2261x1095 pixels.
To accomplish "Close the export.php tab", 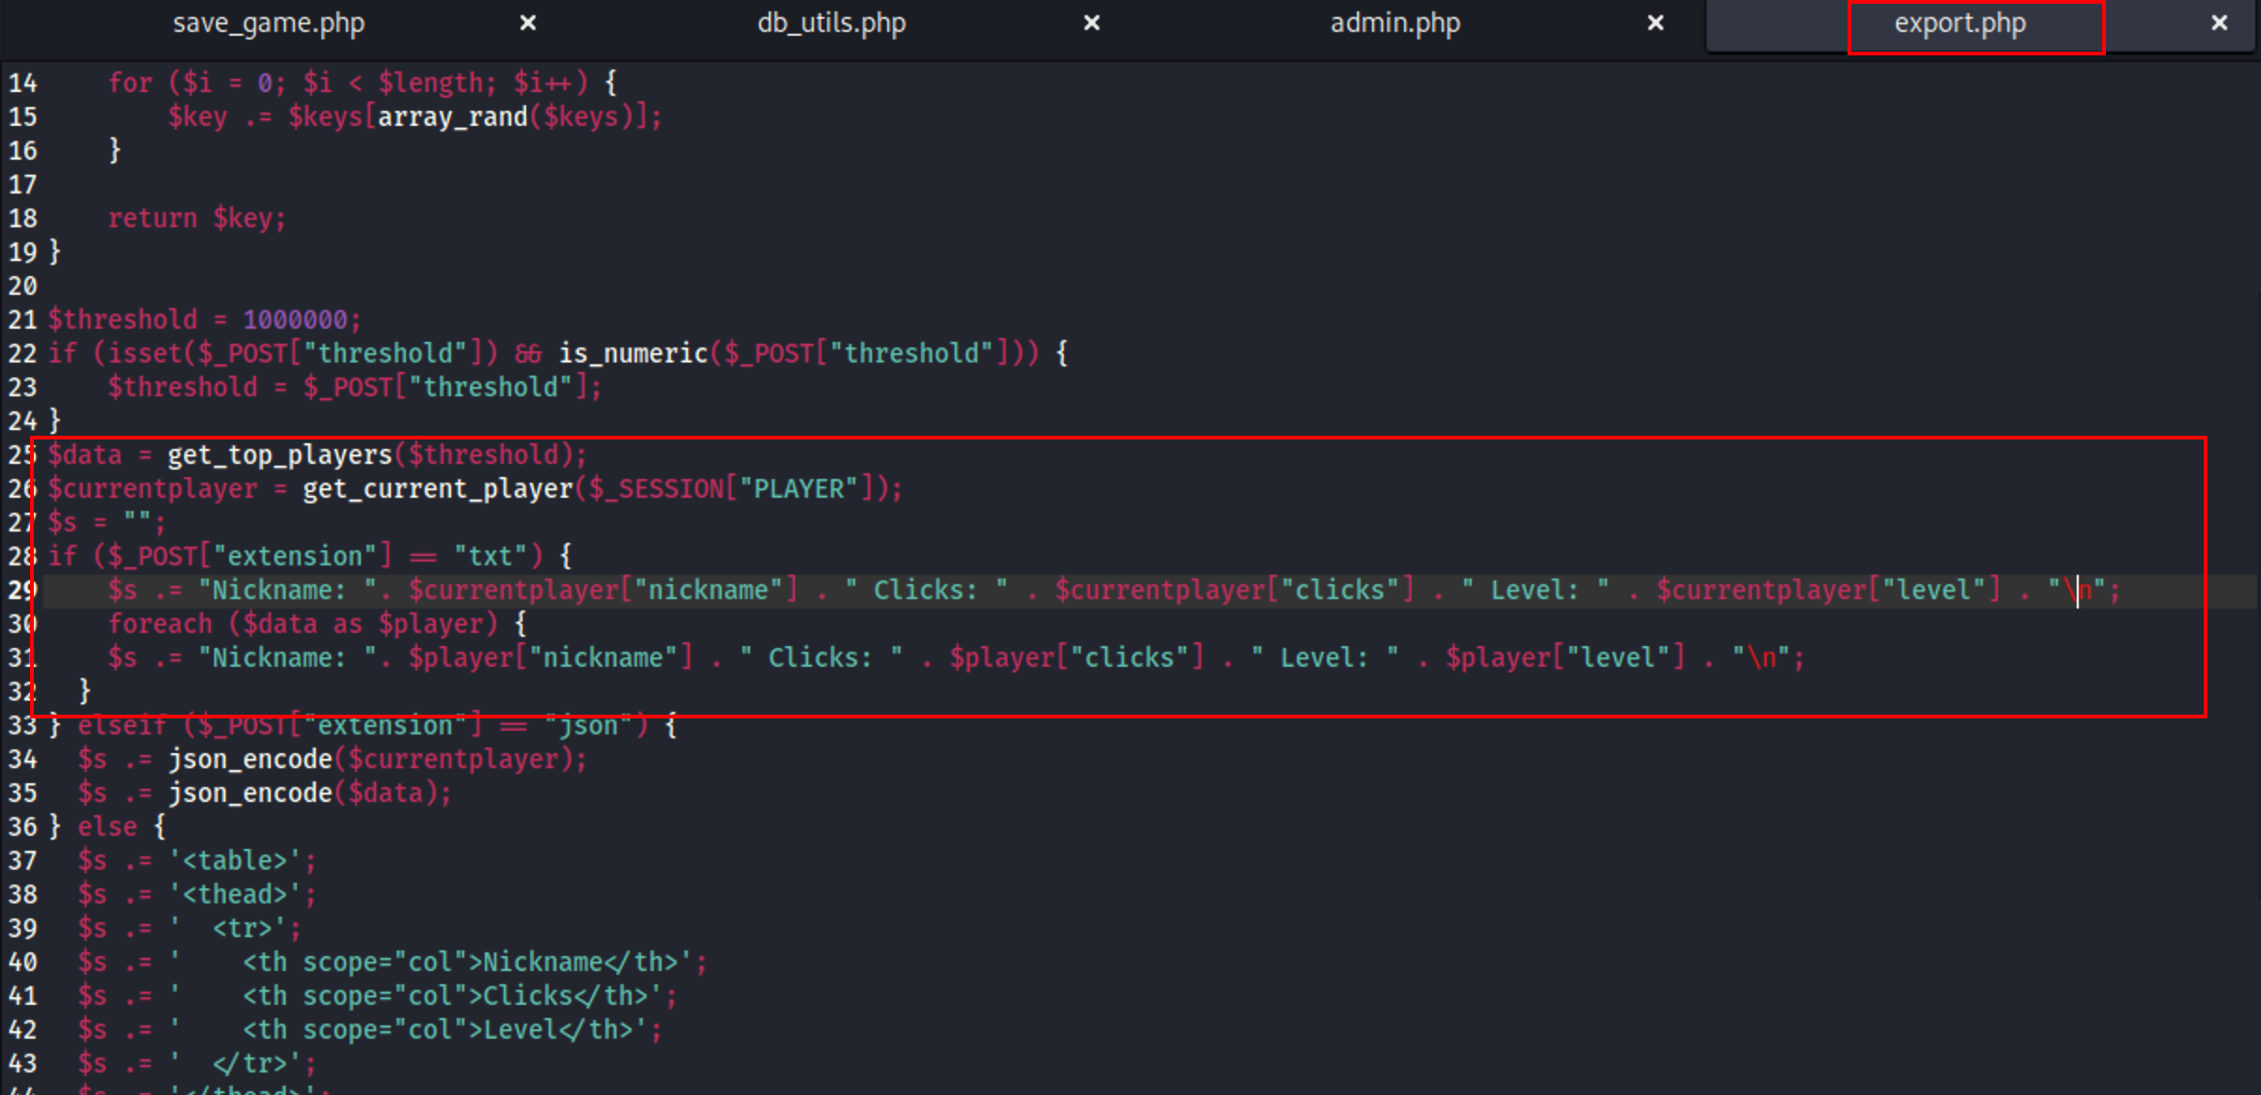I will [2219, 23].
